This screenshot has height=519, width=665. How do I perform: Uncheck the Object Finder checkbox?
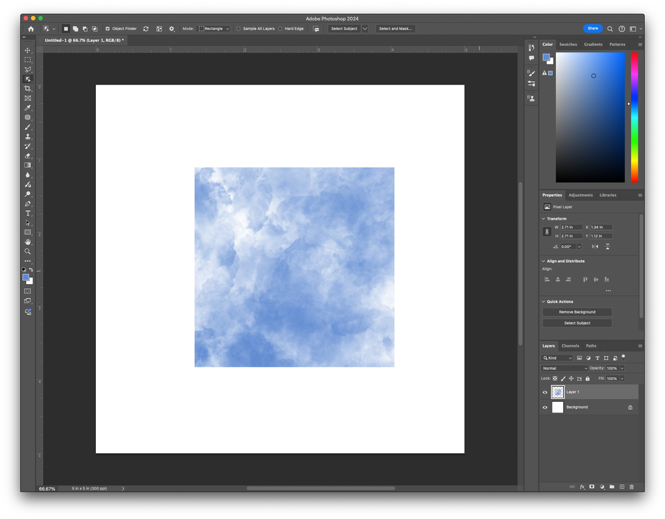coord(107,29)
